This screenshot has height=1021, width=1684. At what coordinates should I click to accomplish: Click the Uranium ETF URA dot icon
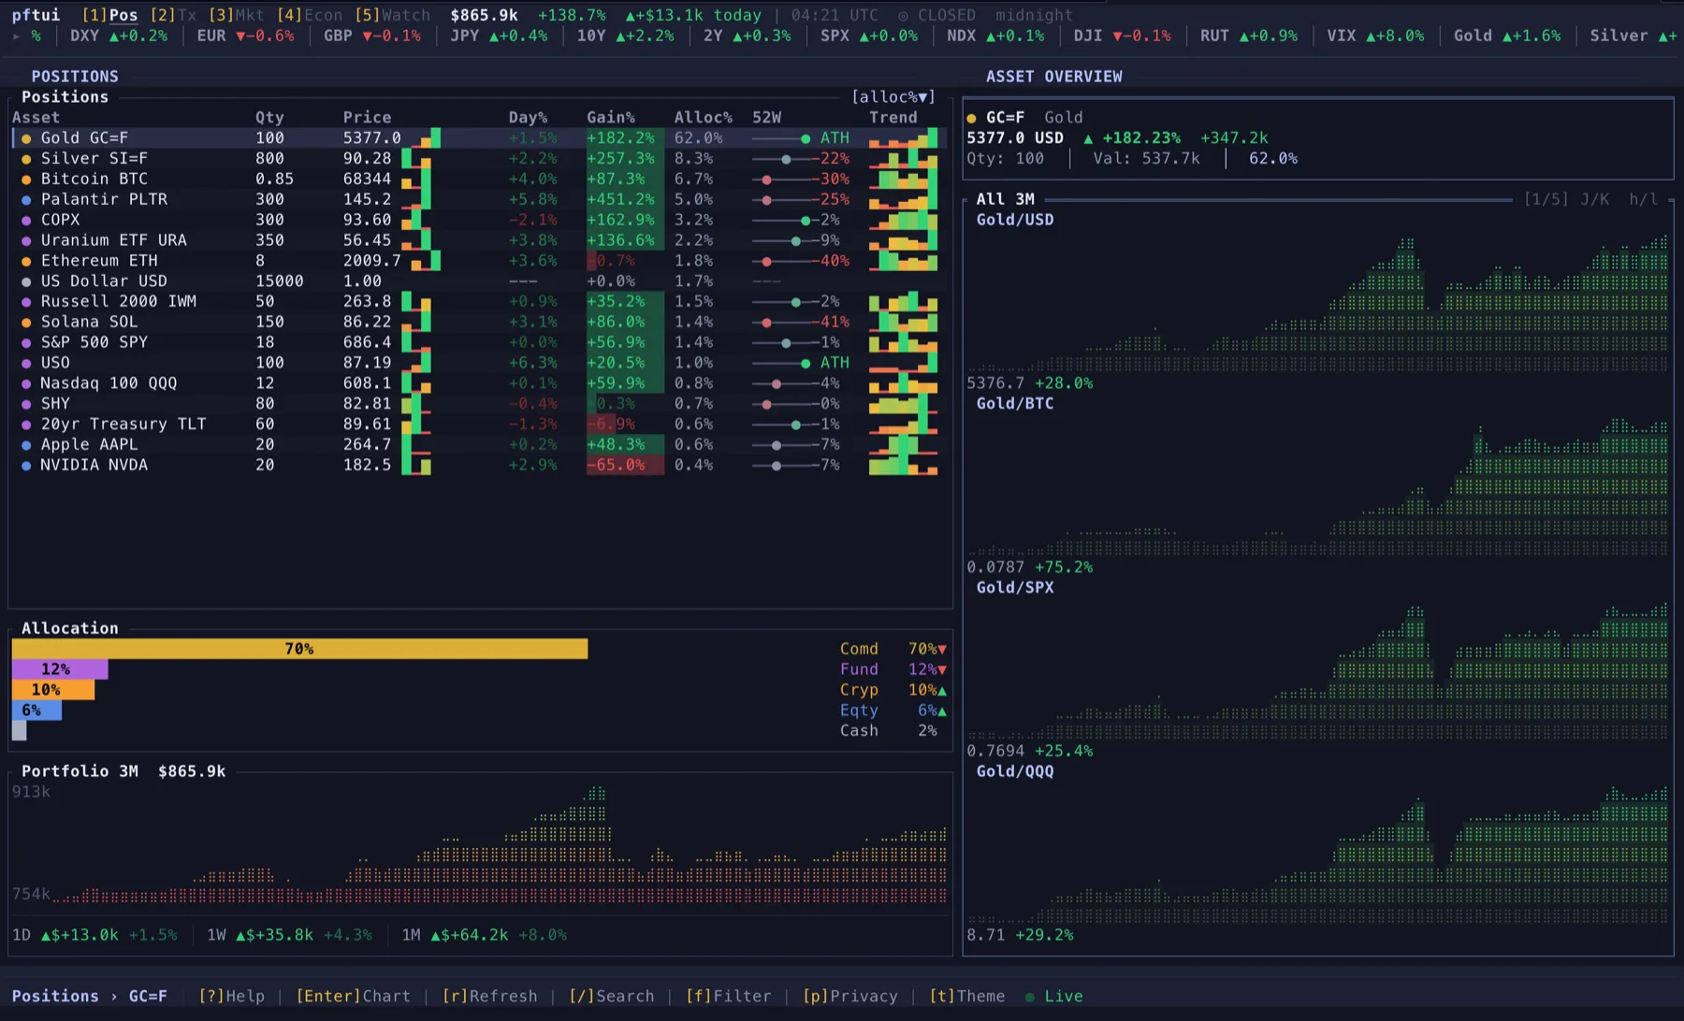[26, 241]
